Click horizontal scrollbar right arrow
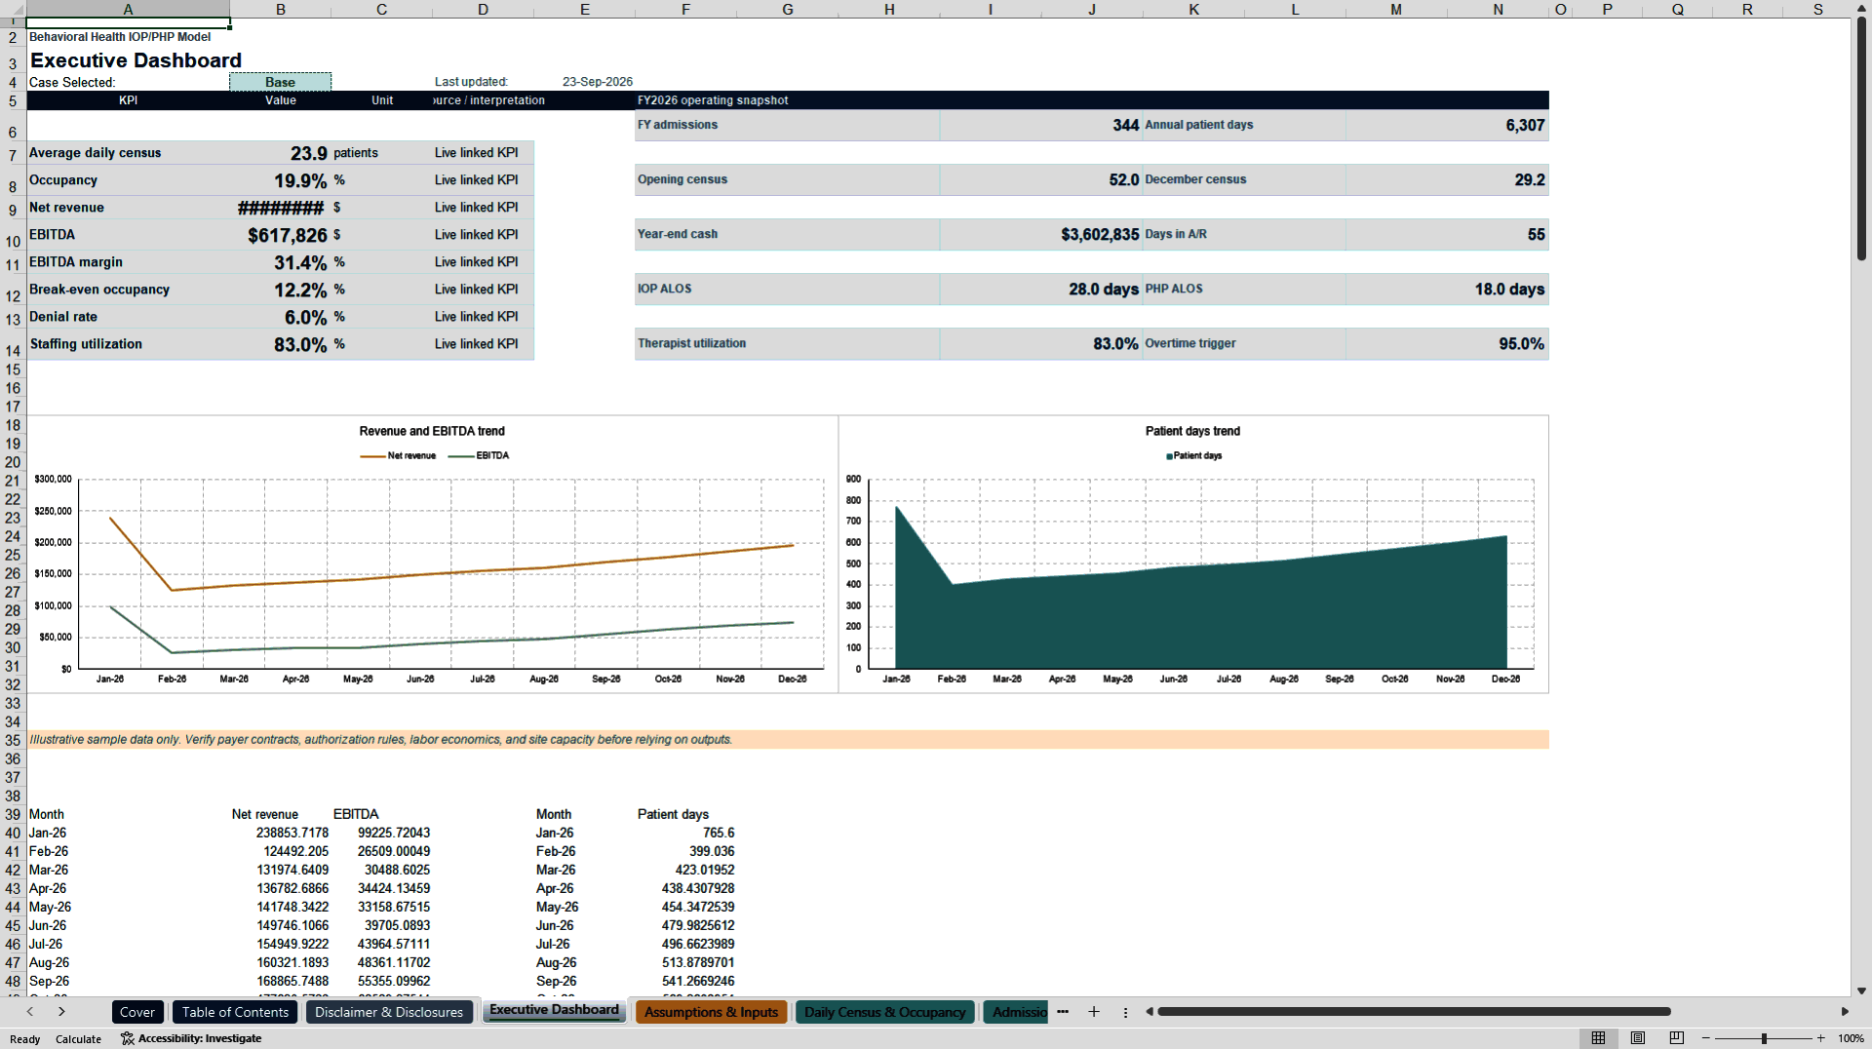1872x1049 pixels. (1845, 1012)
